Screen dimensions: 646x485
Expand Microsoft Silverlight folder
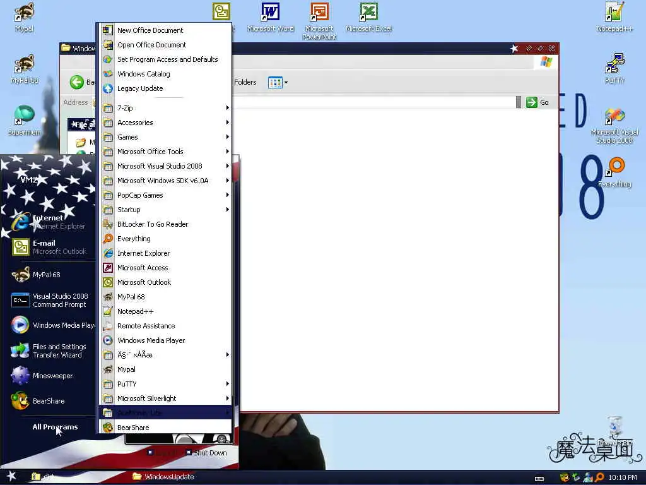[x=165, y=398]
